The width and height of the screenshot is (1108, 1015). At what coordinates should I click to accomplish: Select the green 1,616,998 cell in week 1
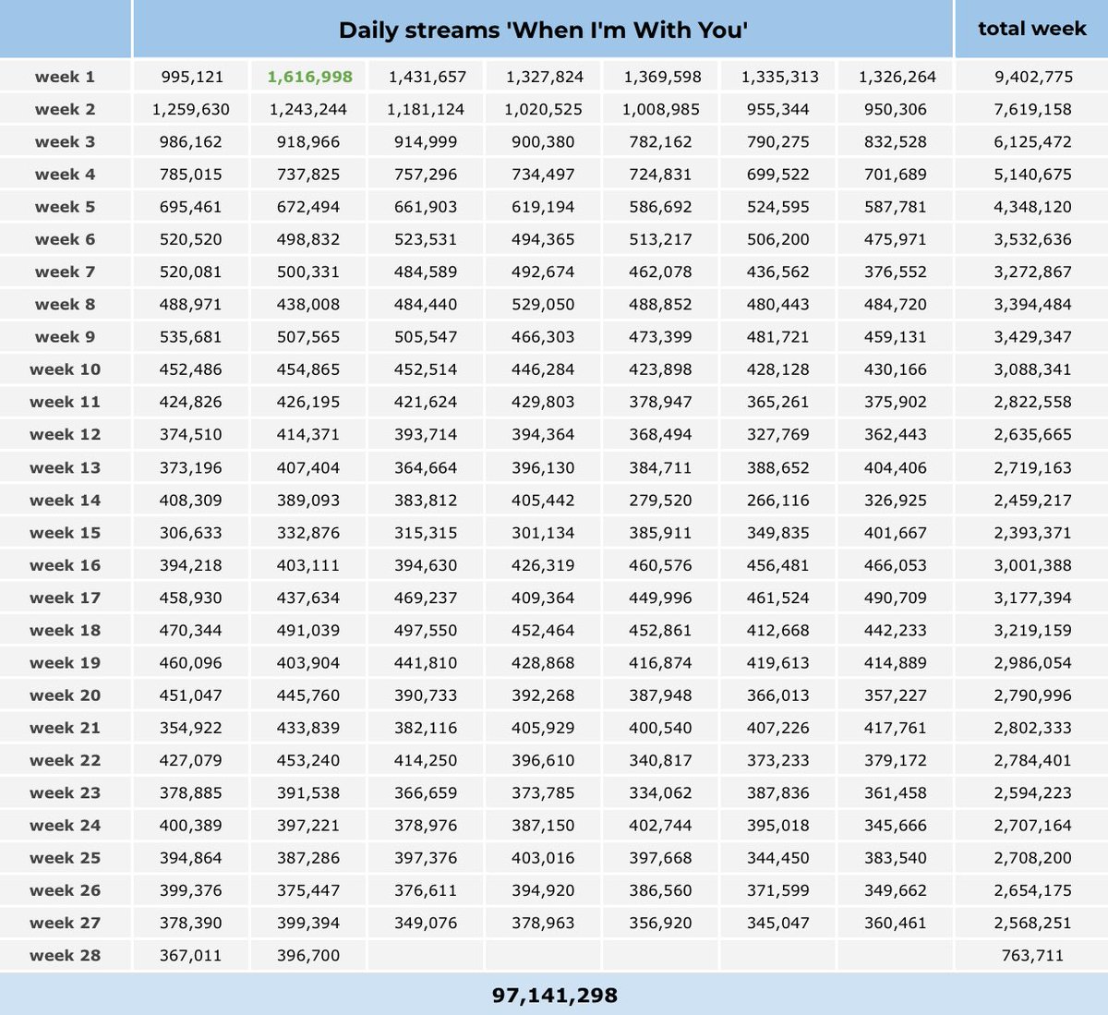tap(309, 77)
